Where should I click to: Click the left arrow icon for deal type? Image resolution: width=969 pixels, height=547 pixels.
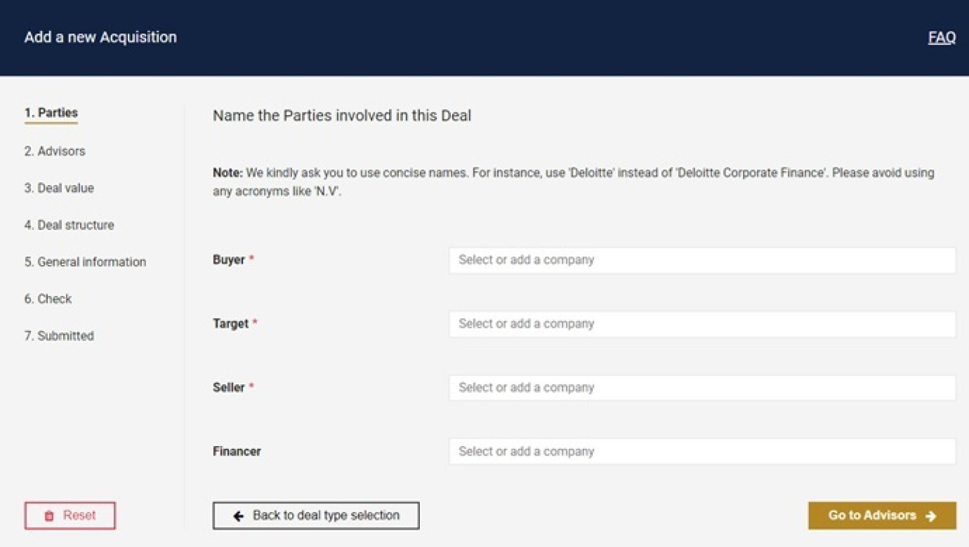pyautogui.click(x=238, y=516)
